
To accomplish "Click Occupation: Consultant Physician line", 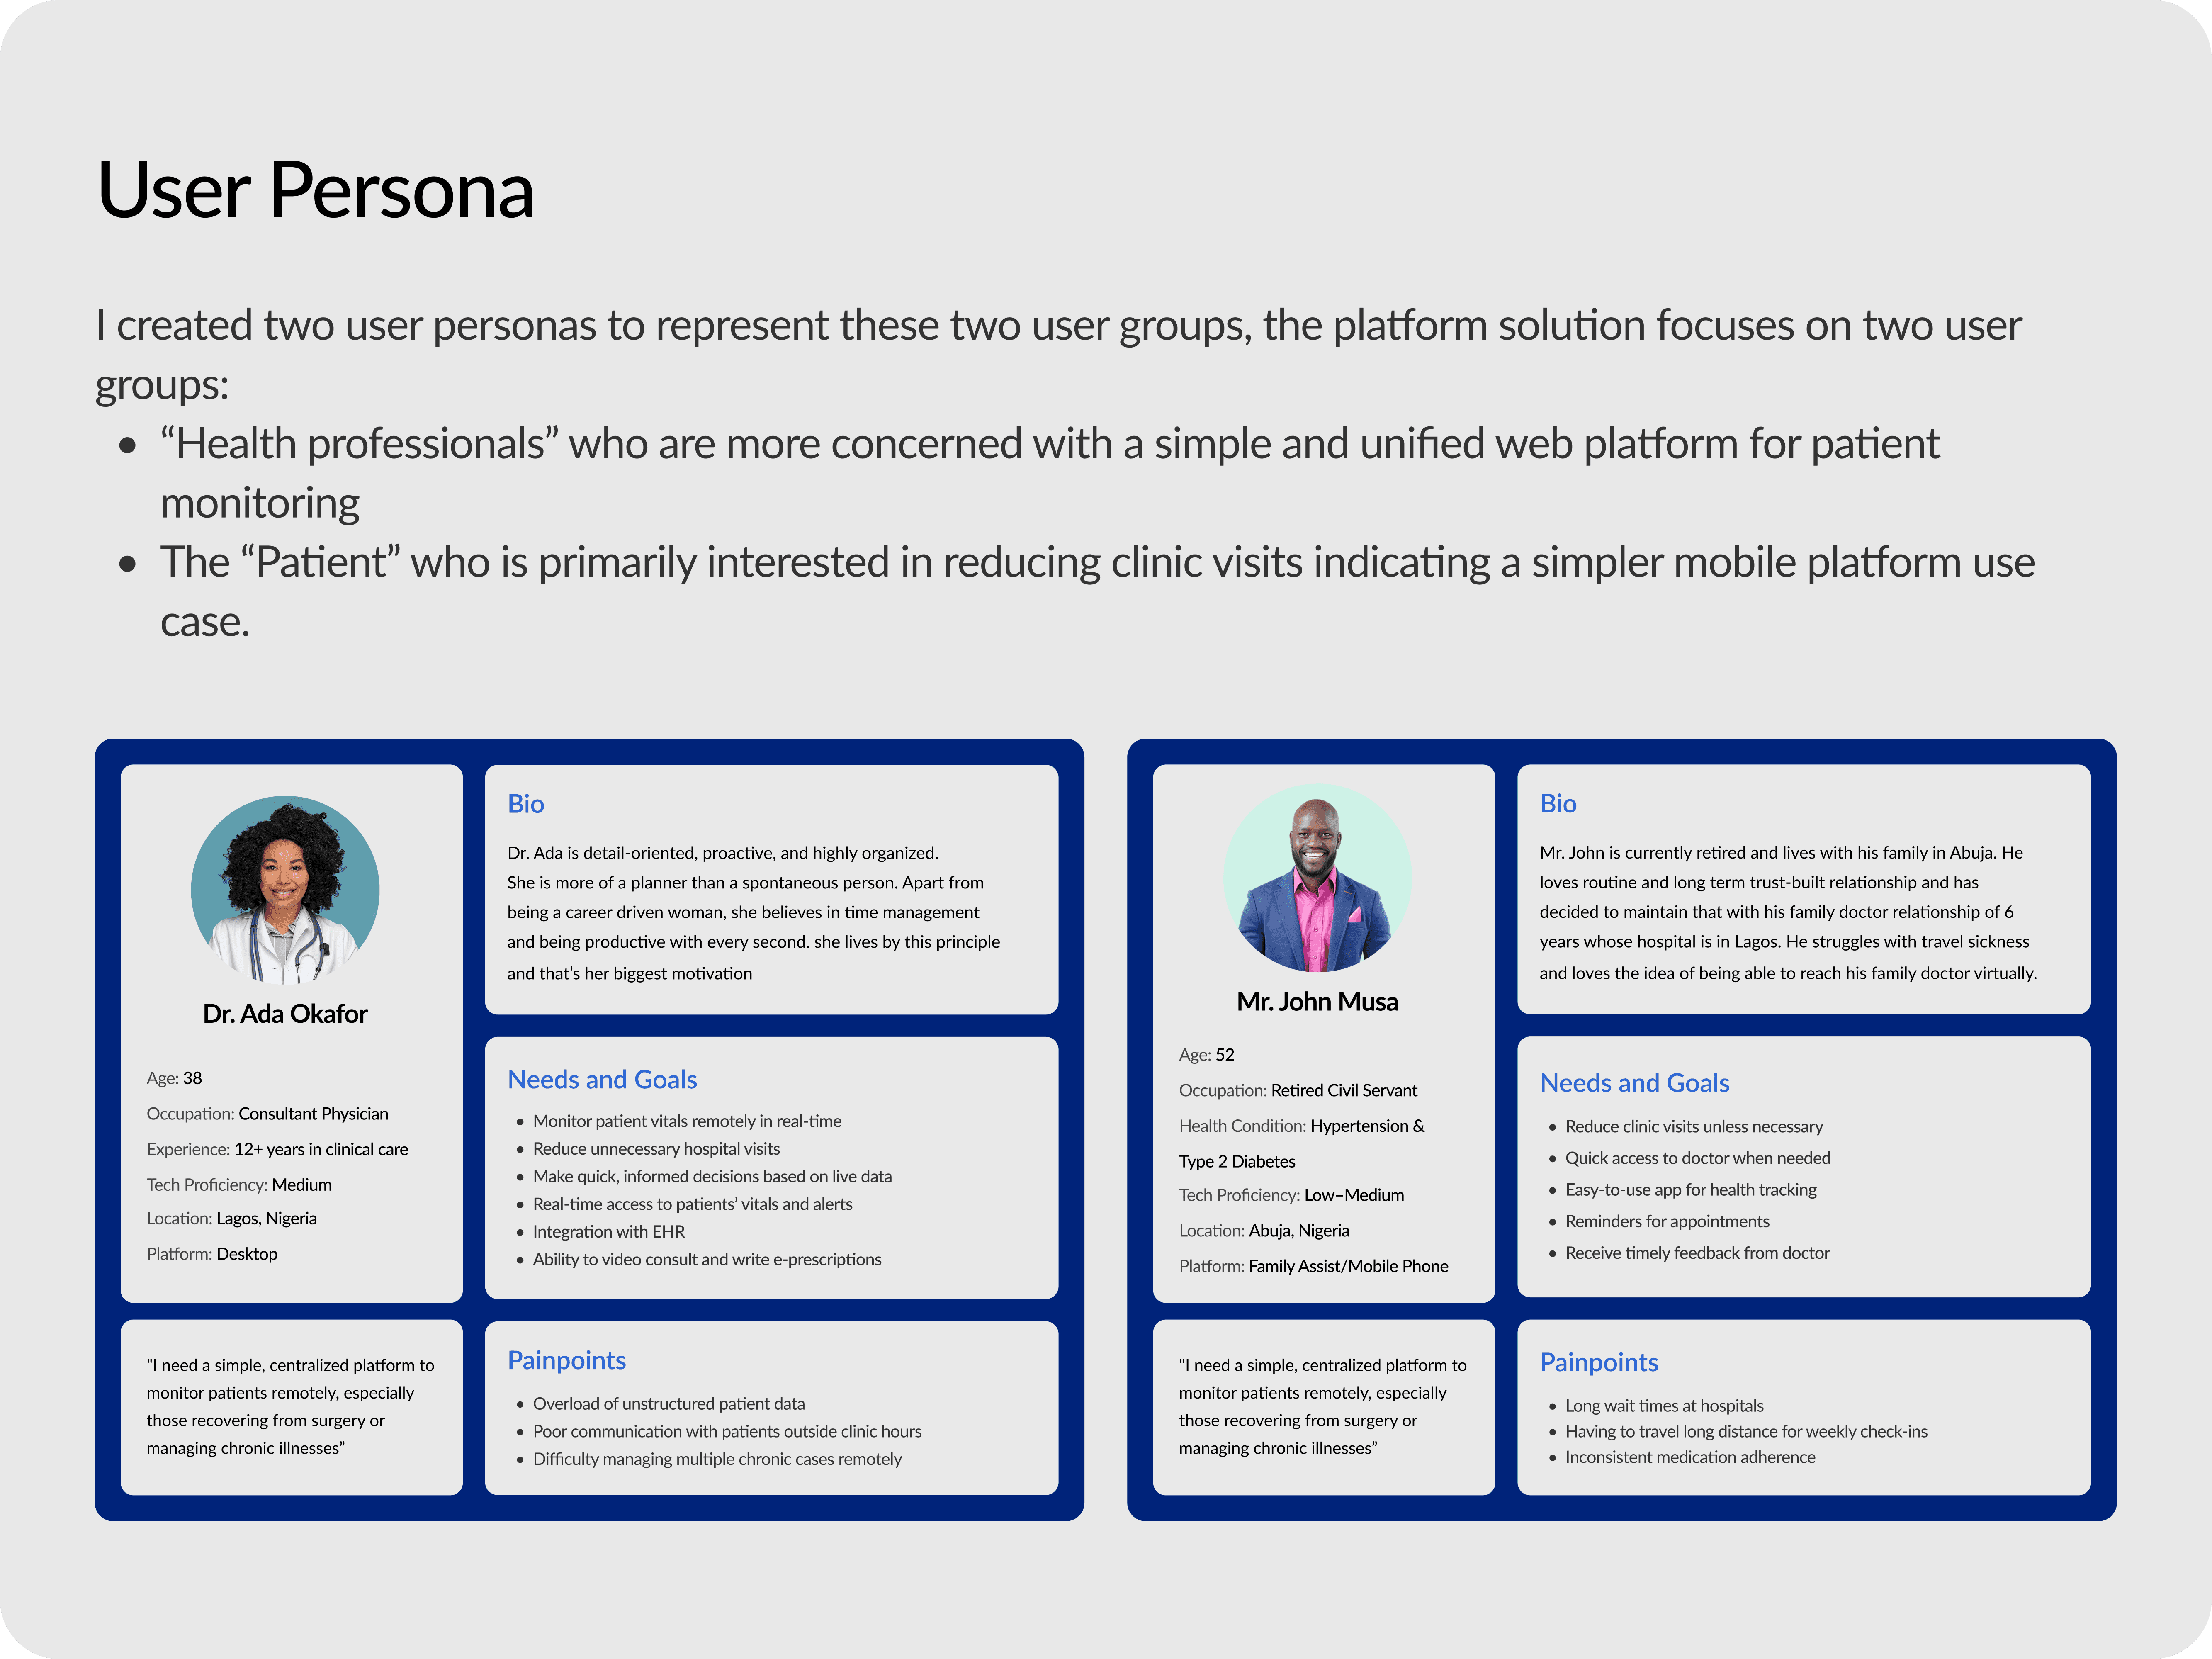I will (267, 1114).
